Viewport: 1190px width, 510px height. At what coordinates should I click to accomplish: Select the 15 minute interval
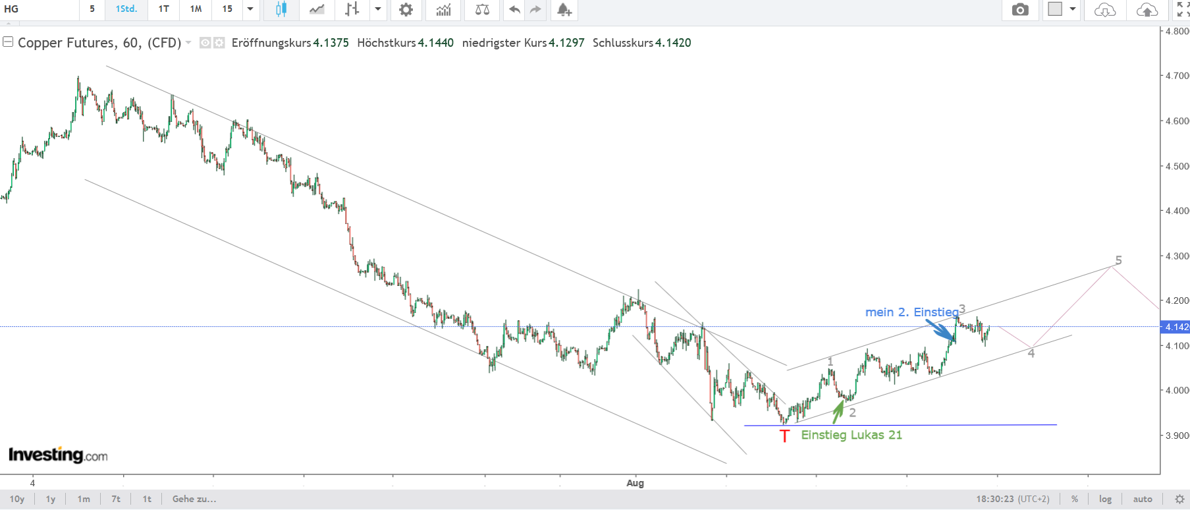[x=227, y=9]
